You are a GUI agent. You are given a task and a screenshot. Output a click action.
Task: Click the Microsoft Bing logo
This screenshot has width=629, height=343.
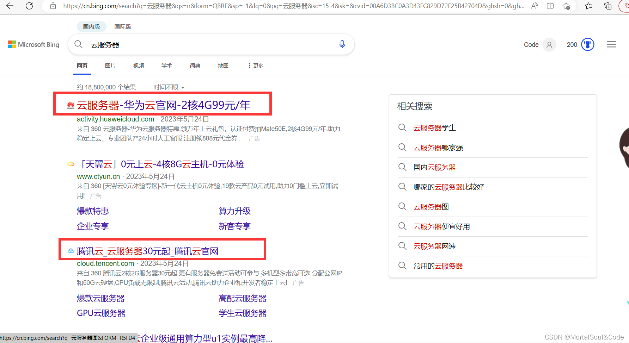tap(33, 44)
